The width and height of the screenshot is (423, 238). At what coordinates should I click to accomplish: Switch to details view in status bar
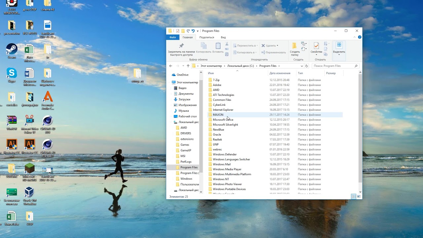[354, 196]
